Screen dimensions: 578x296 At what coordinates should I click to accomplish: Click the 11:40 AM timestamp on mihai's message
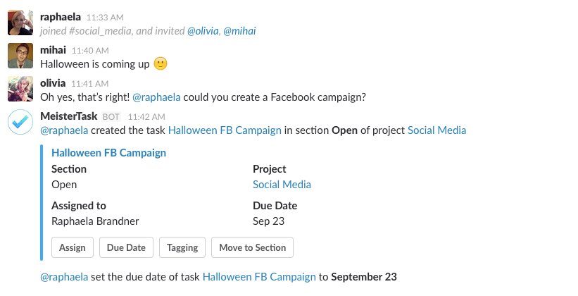point(90,50)
